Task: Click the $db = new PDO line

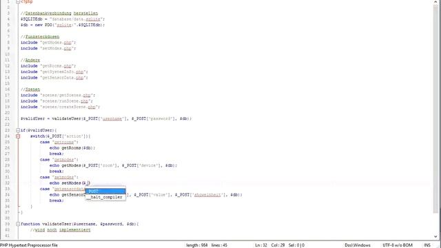Action: click(x=63, y=25)
